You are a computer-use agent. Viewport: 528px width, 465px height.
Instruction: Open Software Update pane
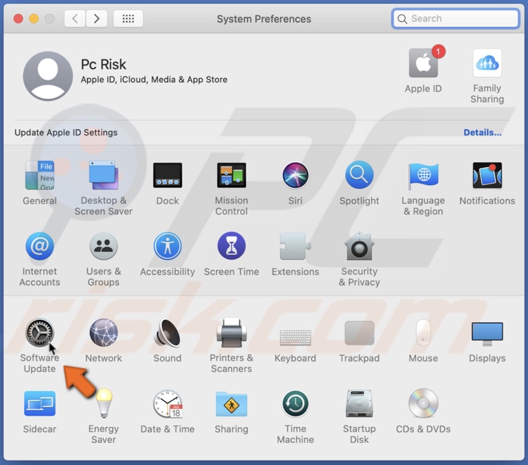tap(39, 333)
